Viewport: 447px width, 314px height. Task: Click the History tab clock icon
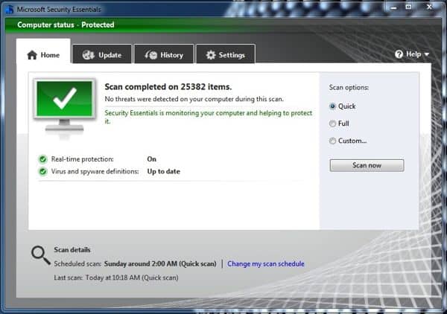(x=151, y=54)
